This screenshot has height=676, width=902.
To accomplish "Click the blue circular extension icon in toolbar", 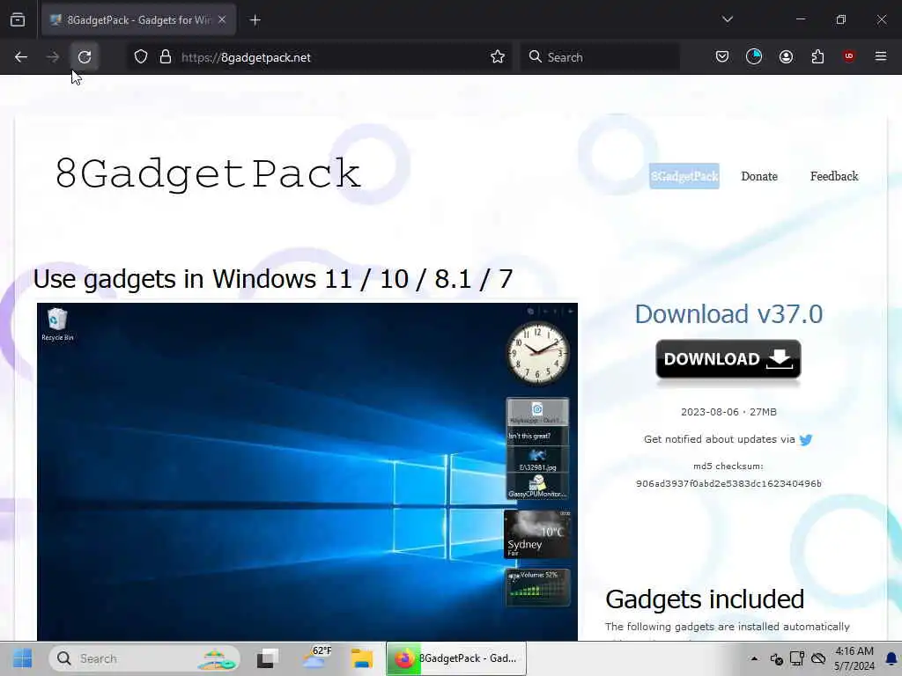I will pos(754,56).
